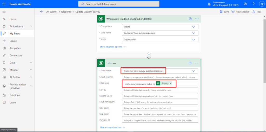Go back using the left arrow
The height and width of the screenshot is (132, 266).
(x=41, y=12)
